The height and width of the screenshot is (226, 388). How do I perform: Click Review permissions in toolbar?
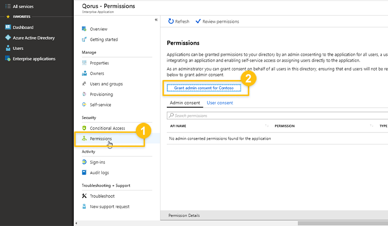click(x=217, y=22)
